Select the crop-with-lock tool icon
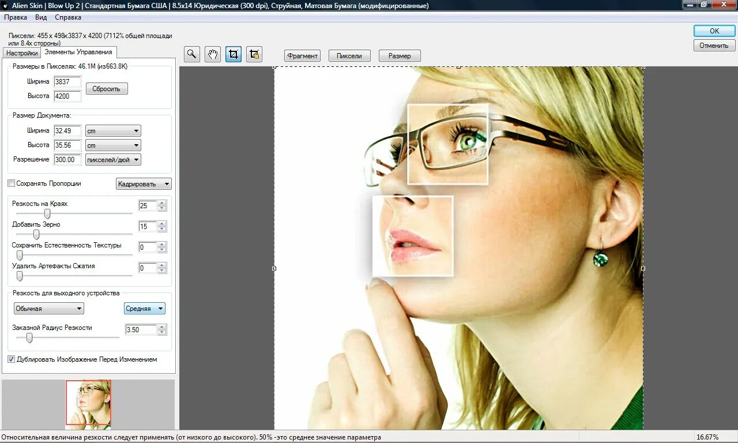 pos(254,55)
